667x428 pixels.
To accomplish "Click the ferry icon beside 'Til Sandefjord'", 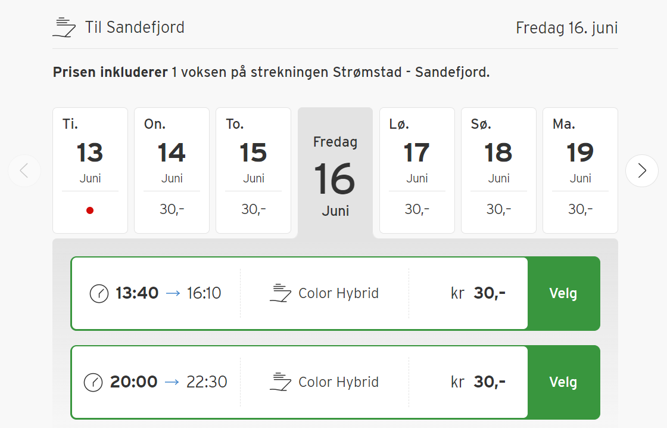I will [x=64, y=27].
